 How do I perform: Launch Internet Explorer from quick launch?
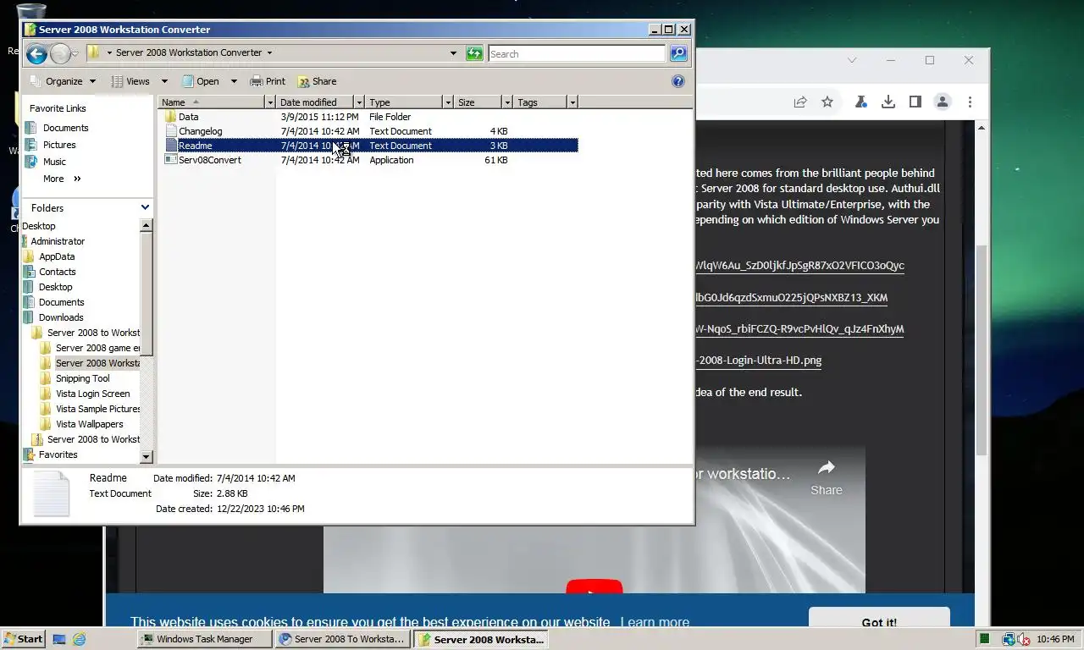pyautogui.click(x=80, y=639)
